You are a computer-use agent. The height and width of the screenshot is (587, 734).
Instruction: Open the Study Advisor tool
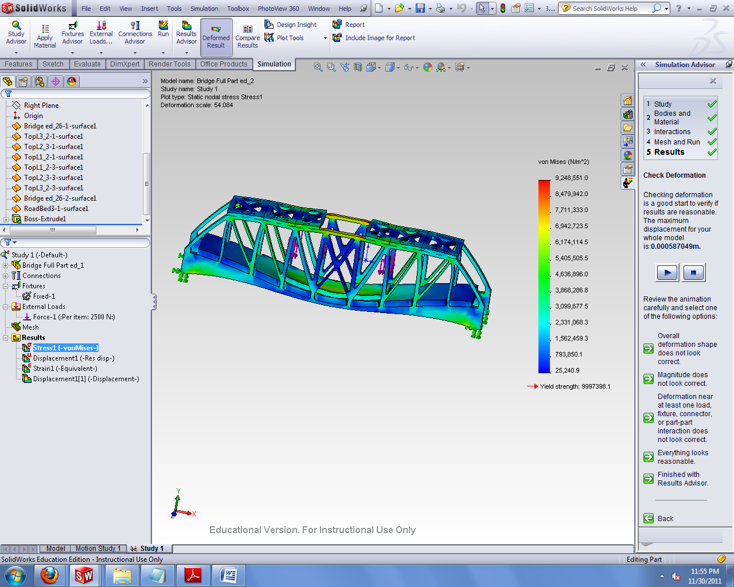pyautogui.click(x=16, y=33)
